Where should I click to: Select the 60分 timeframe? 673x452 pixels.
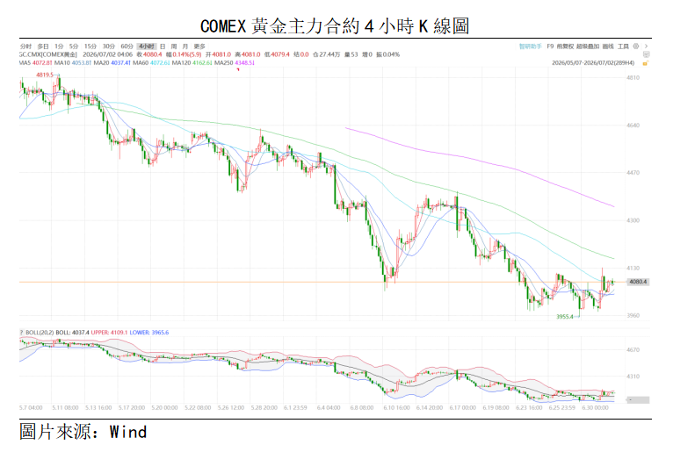click(x=127, y=46)
